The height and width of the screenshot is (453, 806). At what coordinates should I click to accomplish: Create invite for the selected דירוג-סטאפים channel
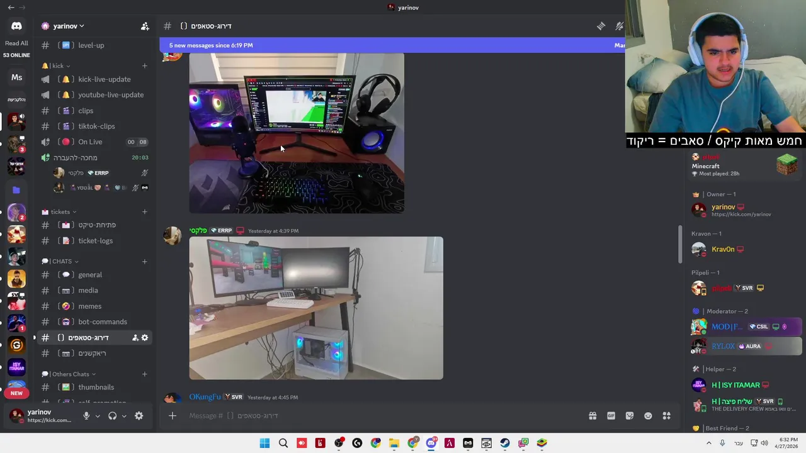tap(135, 338)
